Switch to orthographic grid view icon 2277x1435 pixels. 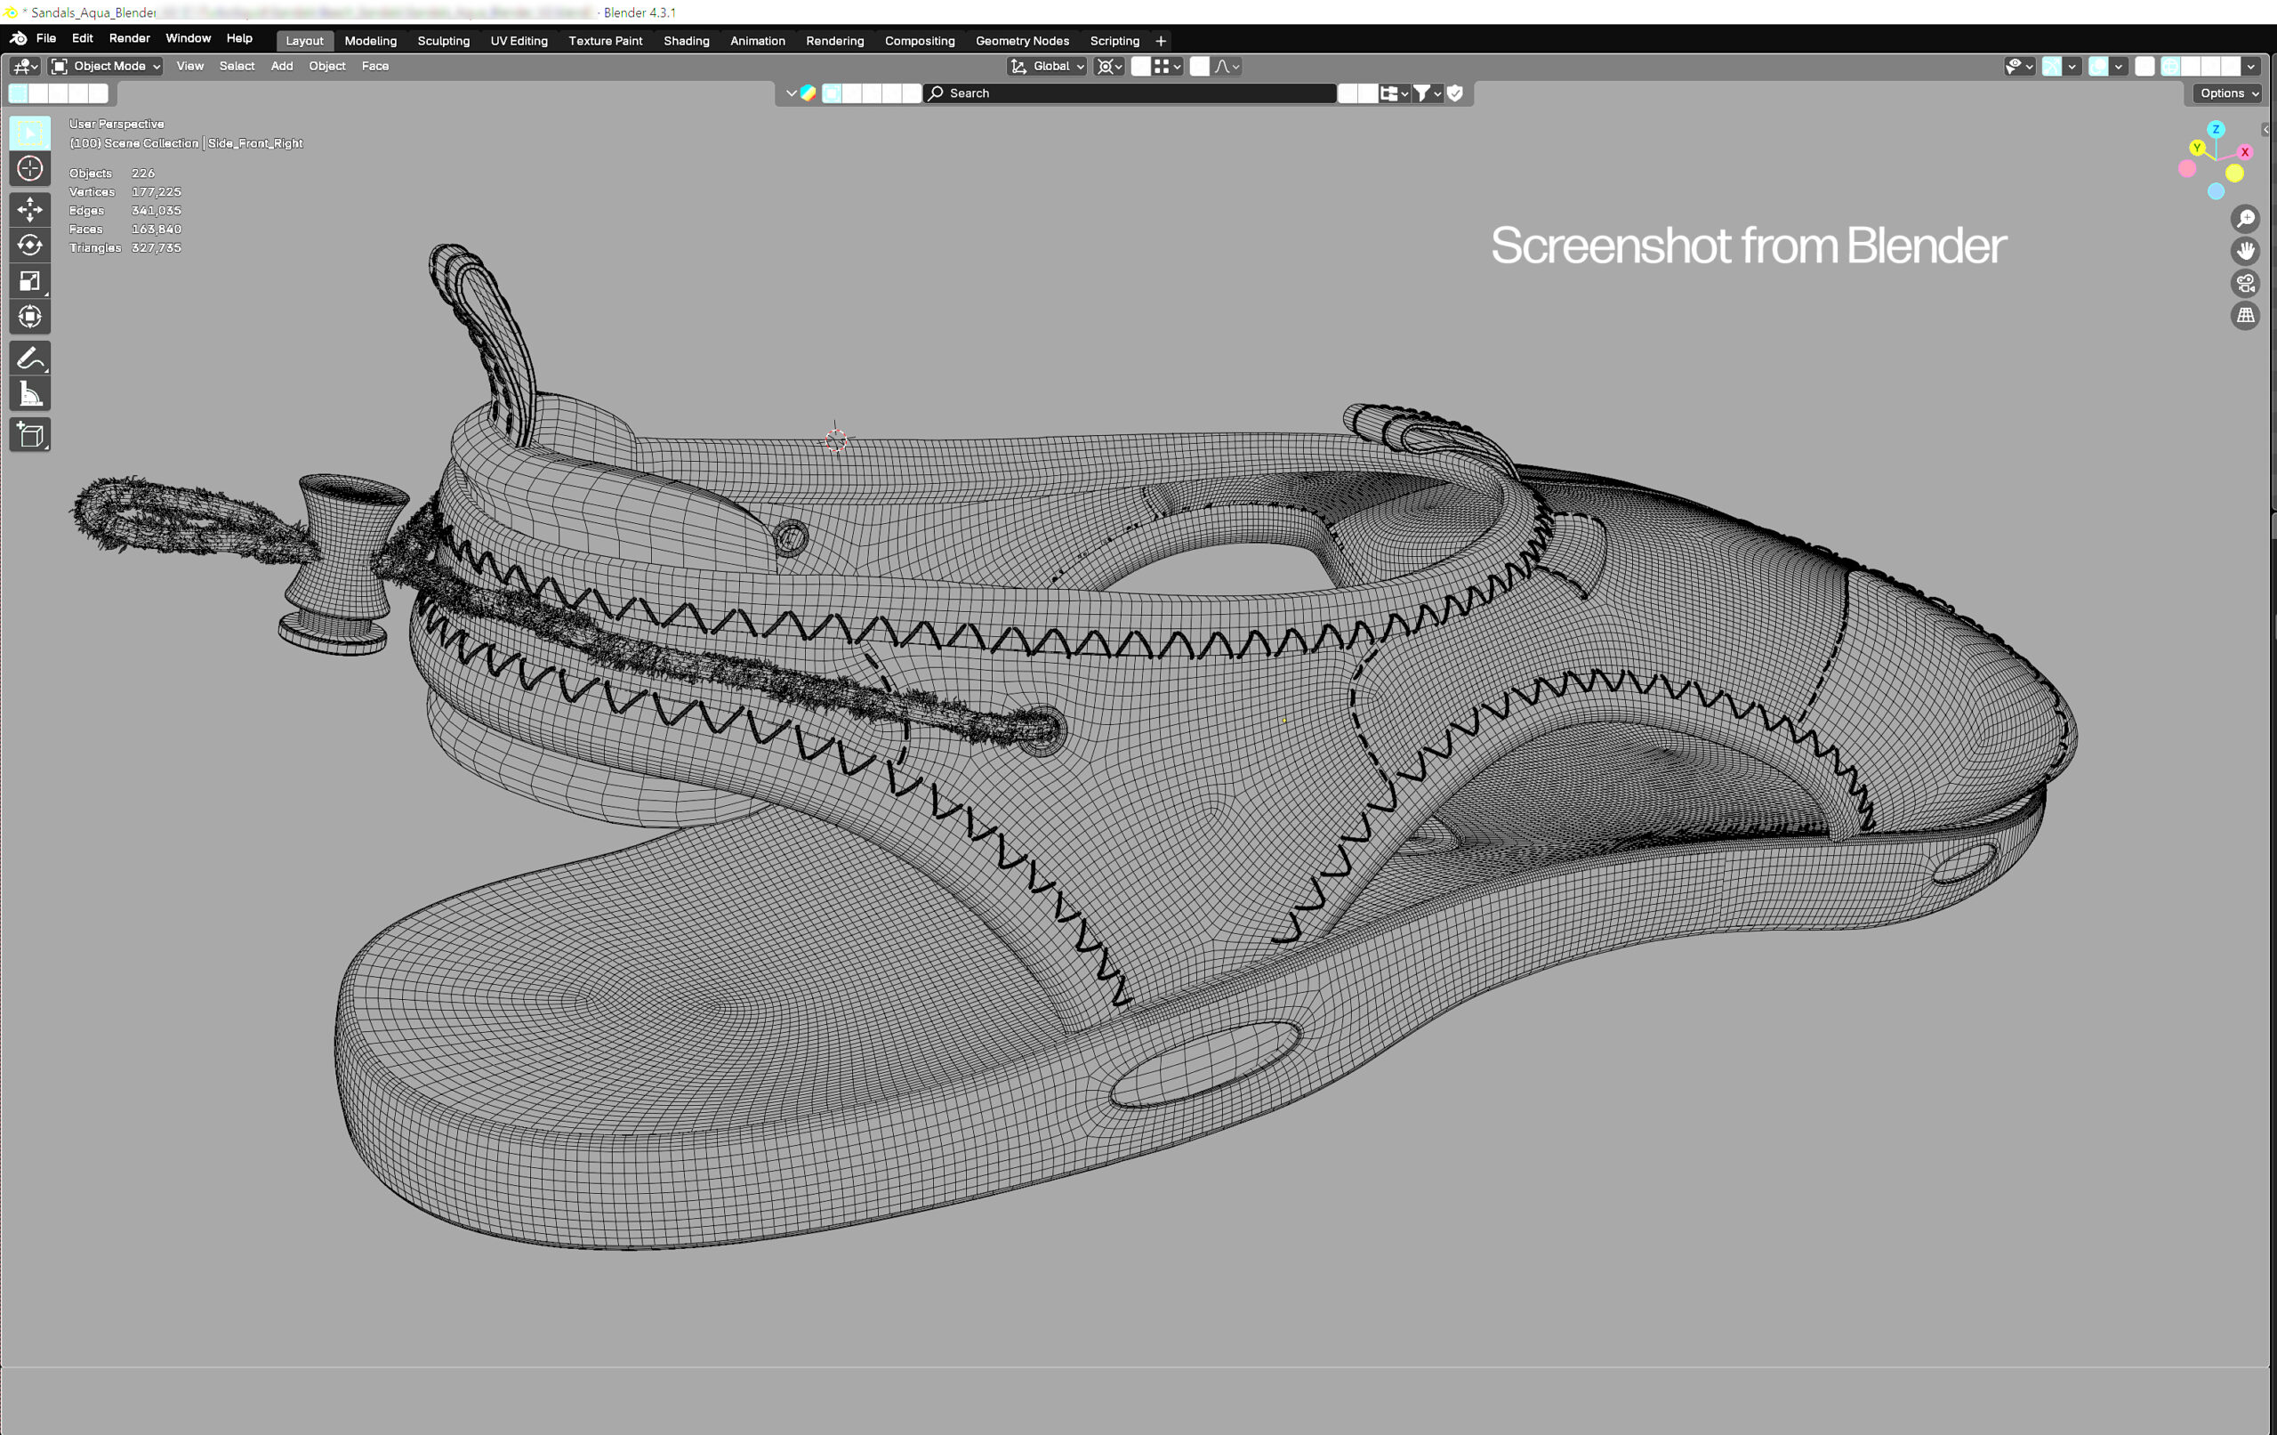pos(2245,315)
